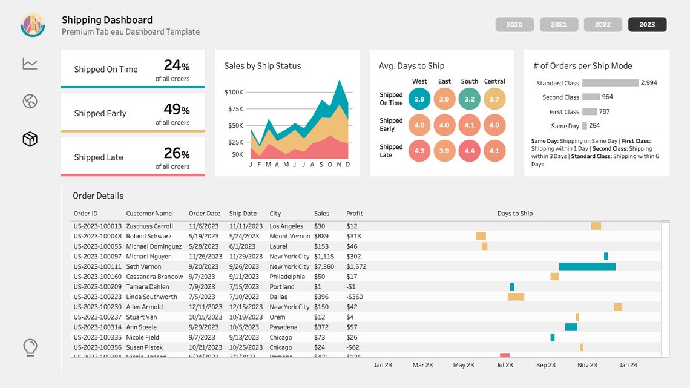The image size is (690, 388).
Task: Select the active 2023 year button
Action: 647,24
